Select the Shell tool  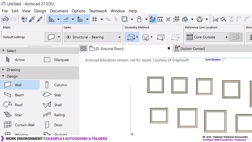[52, 105]
